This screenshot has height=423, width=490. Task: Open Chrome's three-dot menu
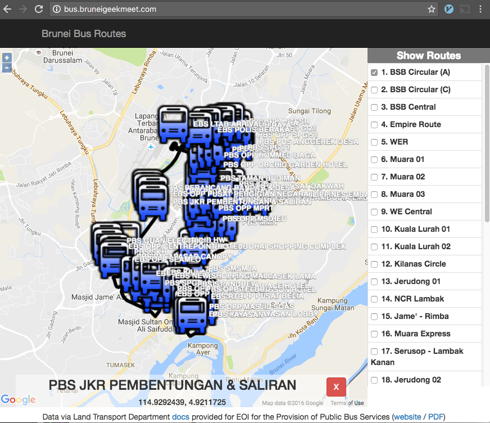[x=481, y=9]
